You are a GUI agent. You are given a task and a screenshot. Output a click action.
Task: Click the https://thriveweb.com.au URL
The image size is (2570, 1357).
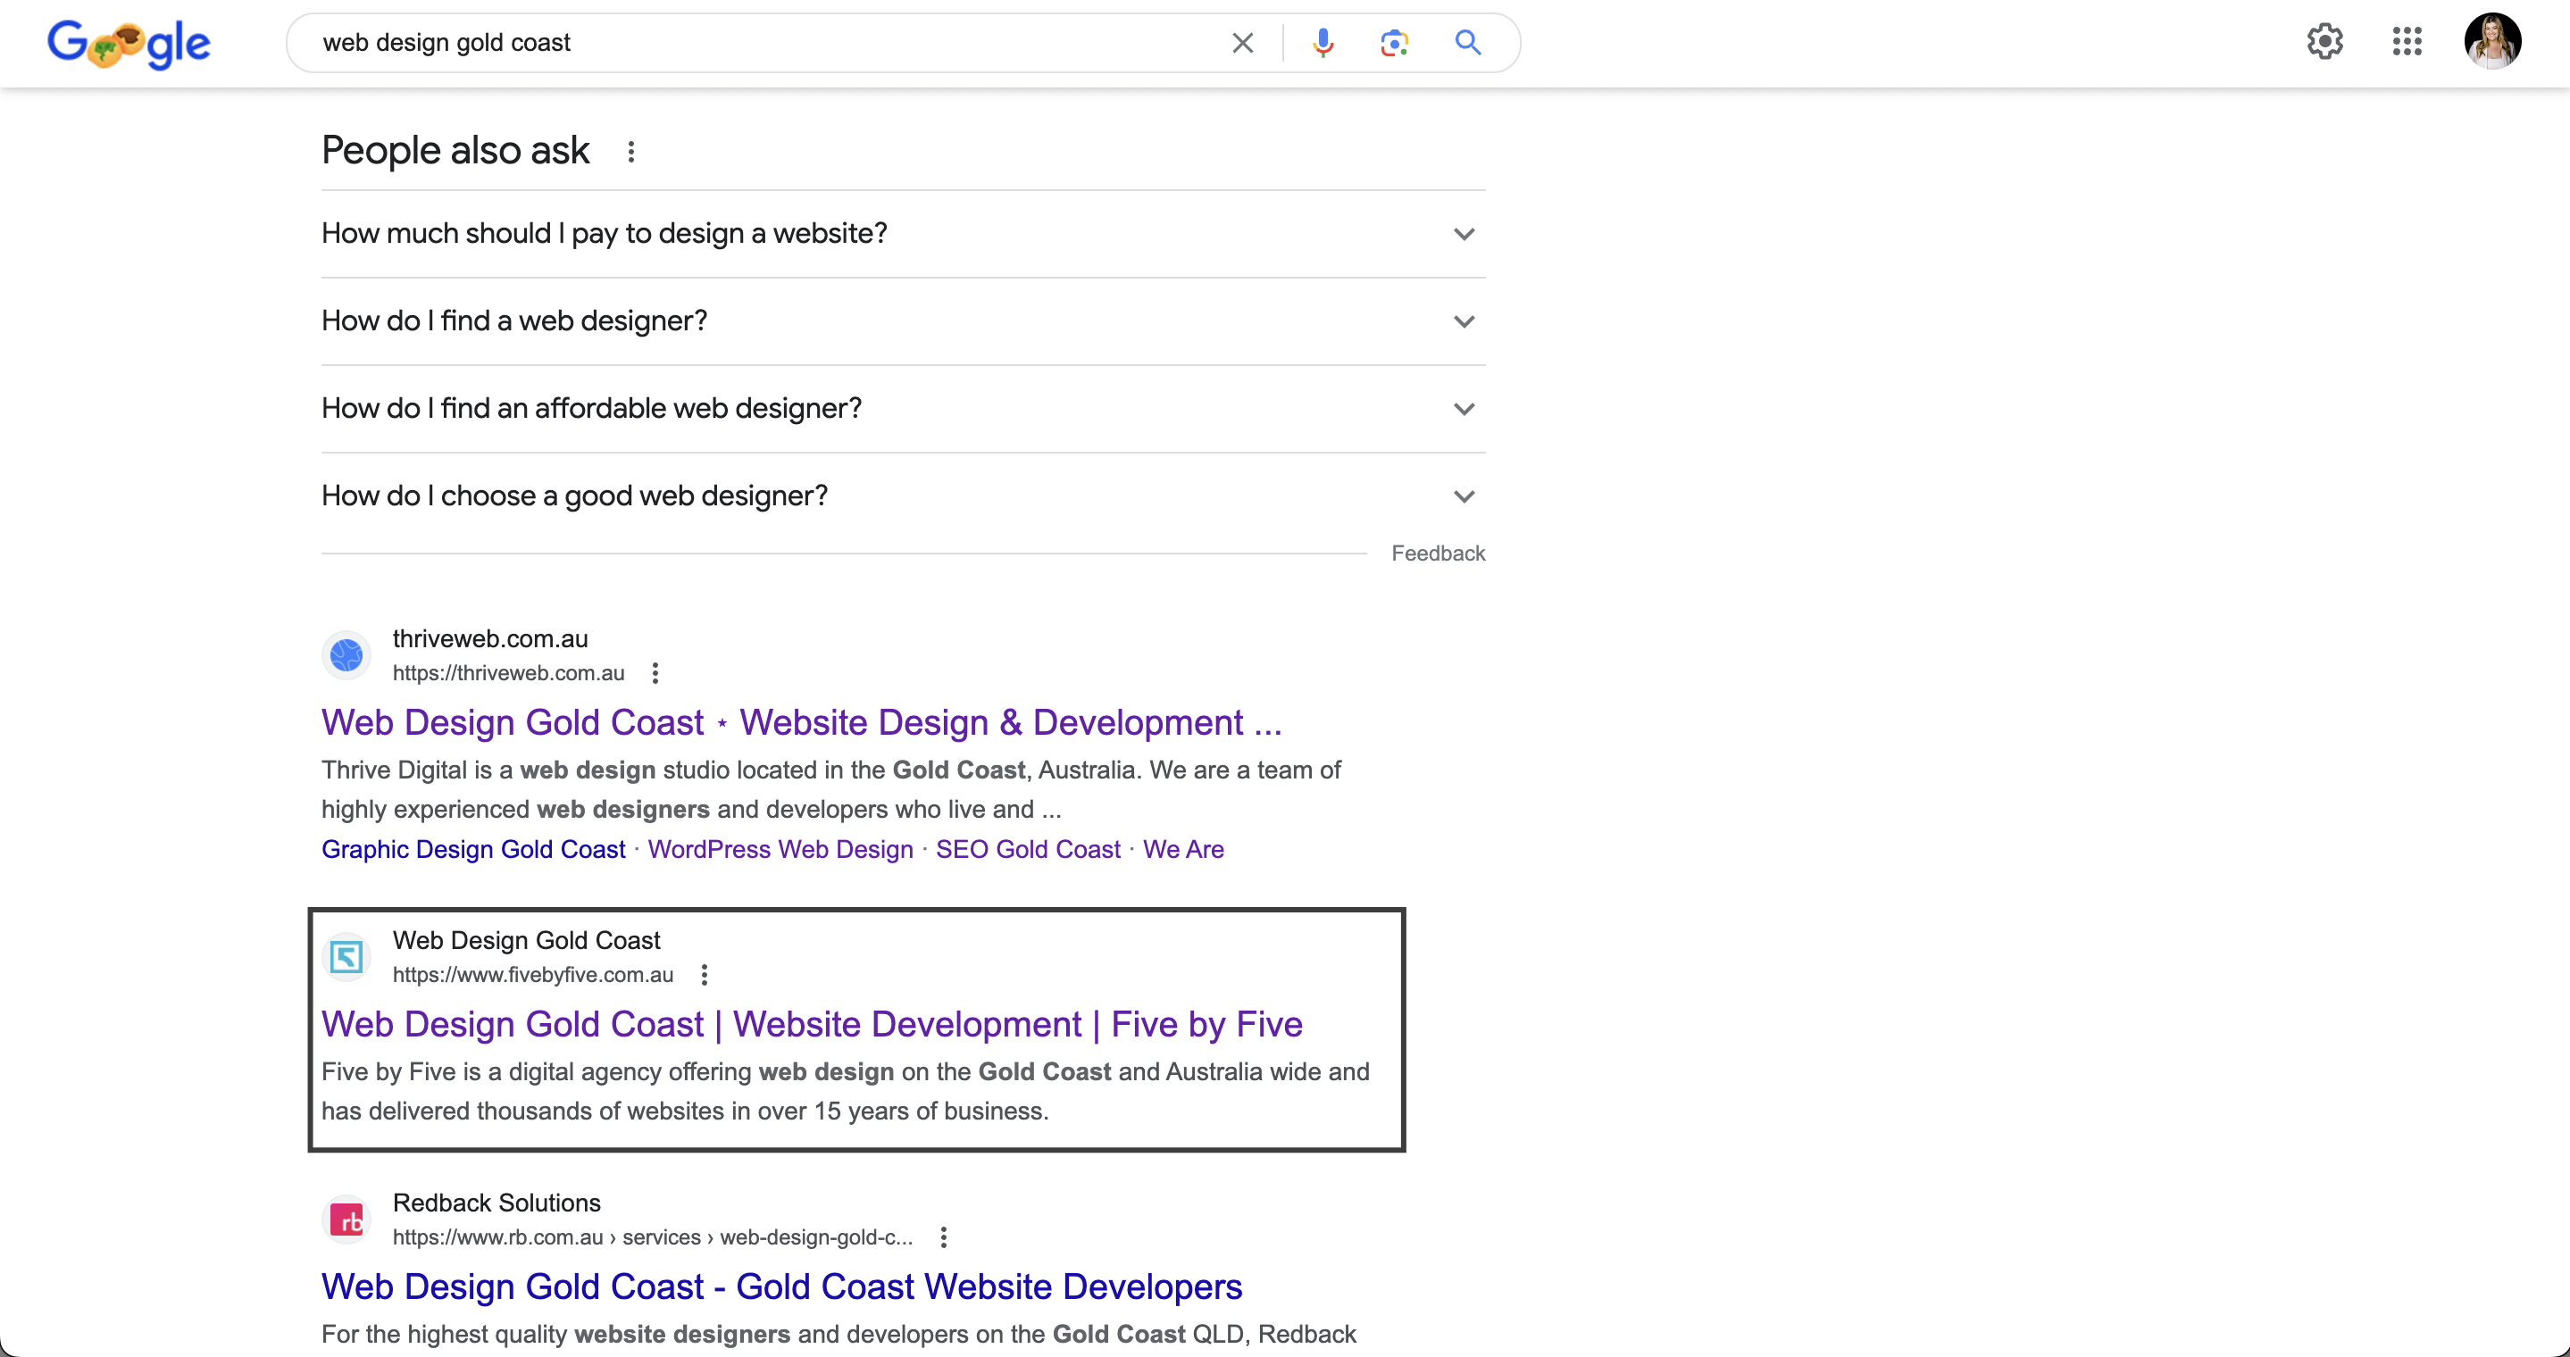click(x=508, y=673)
